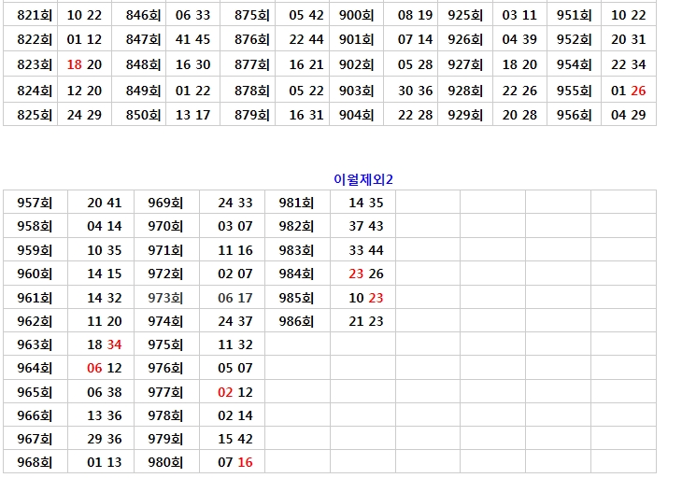Select the 29 36 numbers cell
The height and width of the screenshot is (492, 682).
pos(105,439)
